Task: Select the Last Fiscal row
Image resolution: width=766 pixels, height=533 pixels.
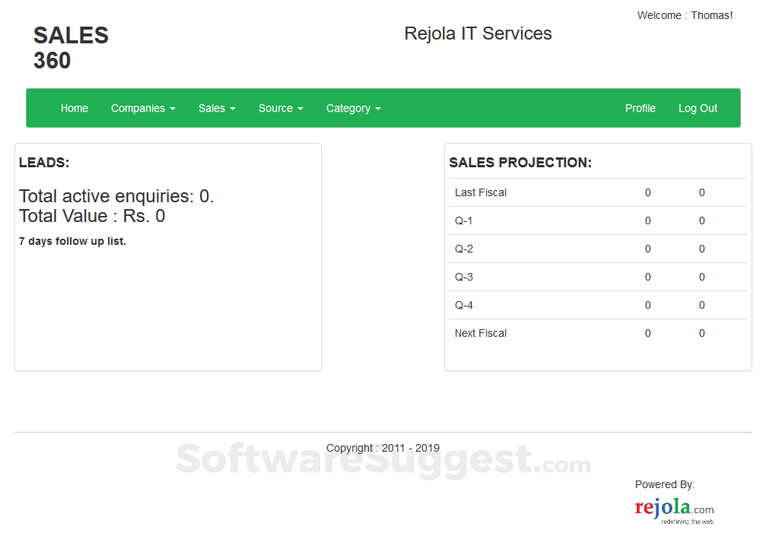Action: point(481,192)
